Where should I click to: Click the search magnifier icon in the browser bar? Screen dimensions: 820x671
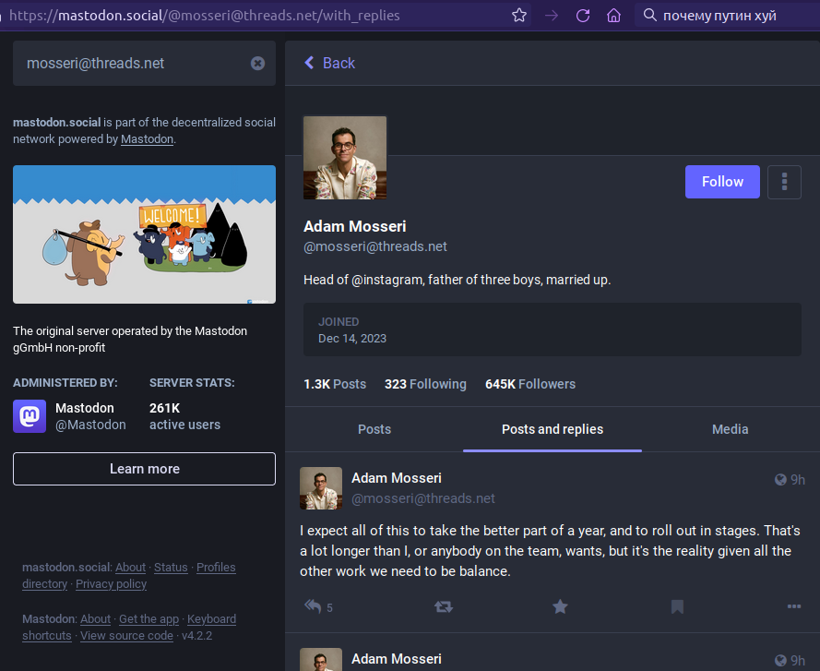coord(649,15)
